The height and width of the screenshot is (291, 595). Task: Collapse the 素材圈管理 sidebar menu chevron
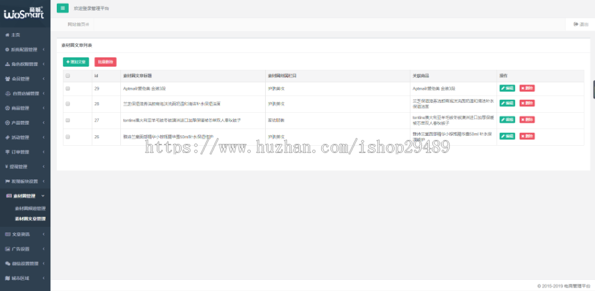click(x=42, y=196)
